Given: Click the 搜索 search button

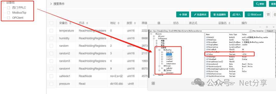Looking at the screenshot, I should pos(260,4).
